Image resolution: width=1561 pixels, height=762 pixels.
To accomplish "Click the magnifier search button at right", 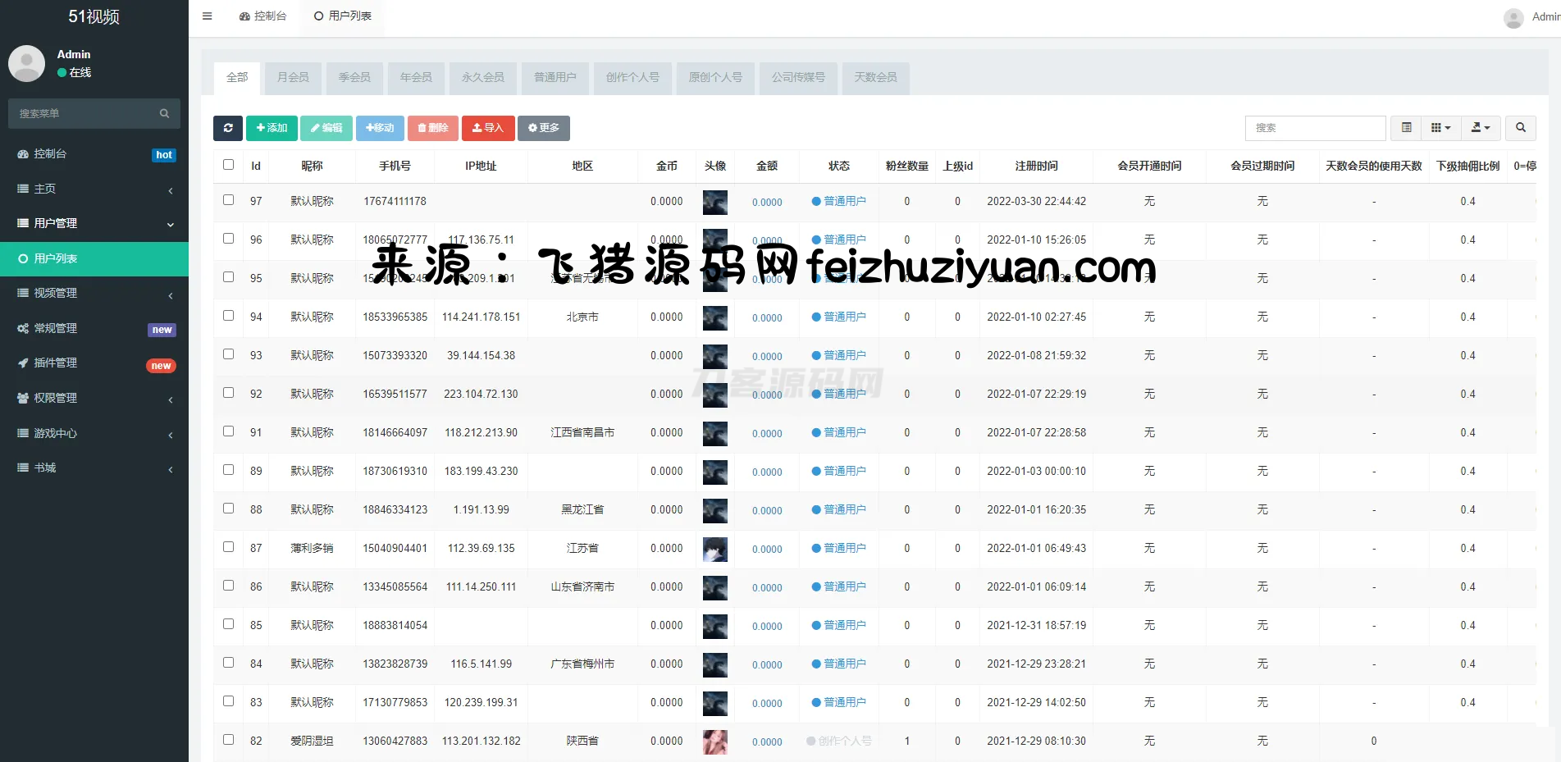I will 1520,128.
